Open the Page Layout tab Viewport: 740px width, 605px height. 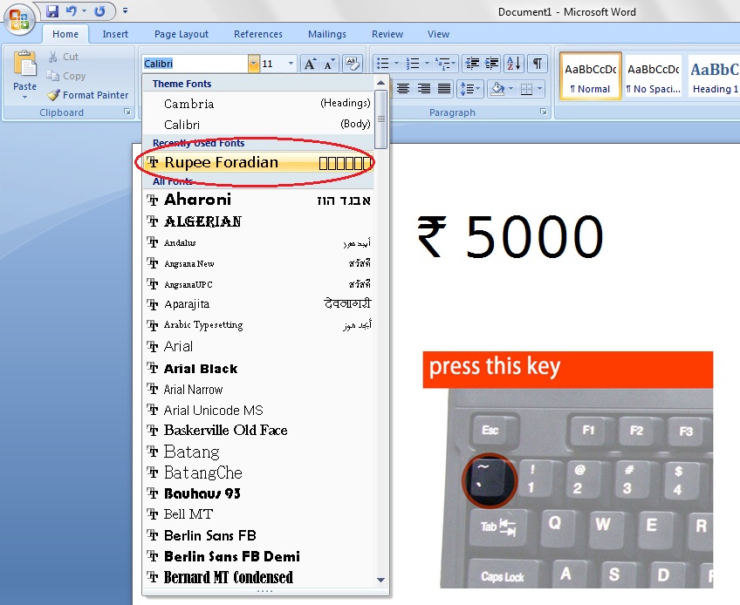point(182,34)
